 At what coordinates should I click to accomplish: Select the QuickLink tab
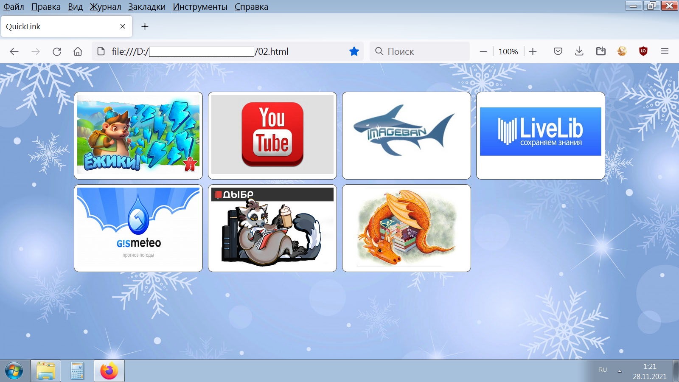point(67,26)
